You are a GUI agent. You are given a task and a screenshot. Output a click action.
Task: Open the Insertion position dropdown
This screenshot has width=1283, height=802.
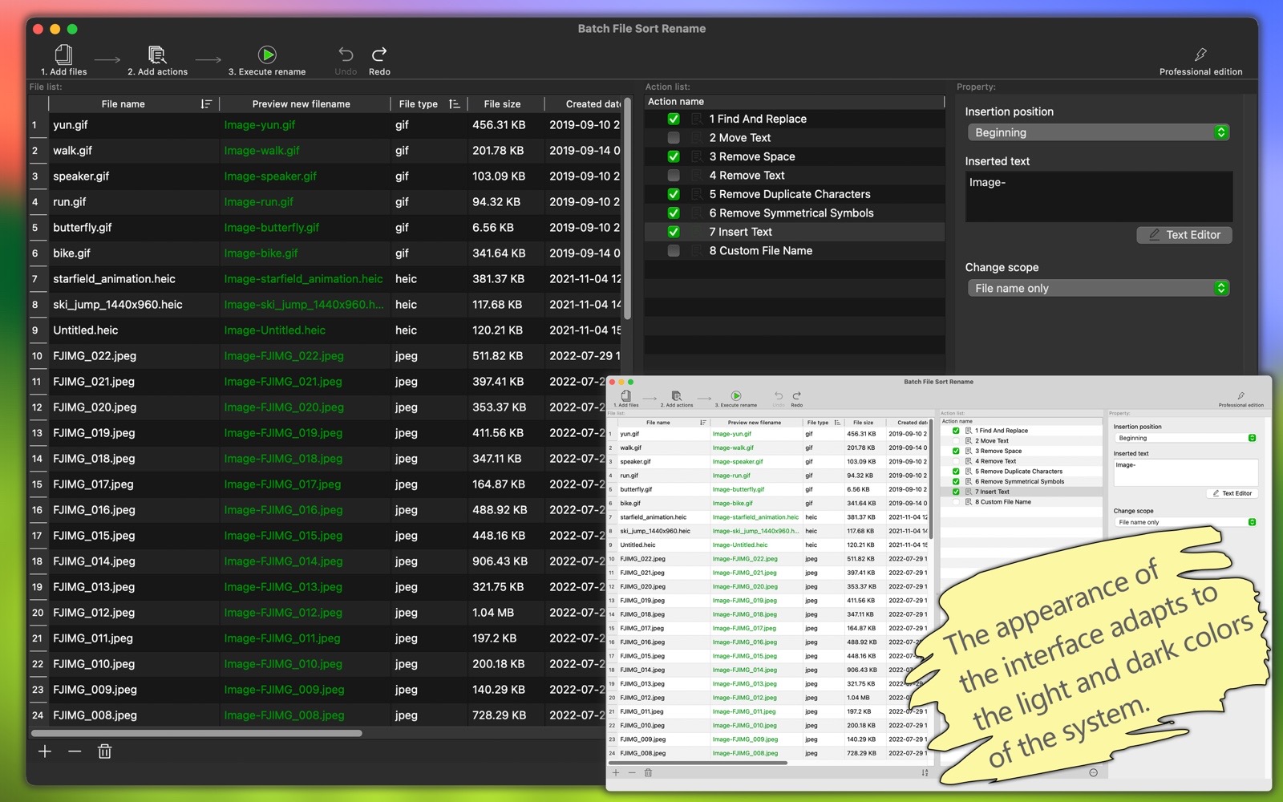click(1098, 132)
